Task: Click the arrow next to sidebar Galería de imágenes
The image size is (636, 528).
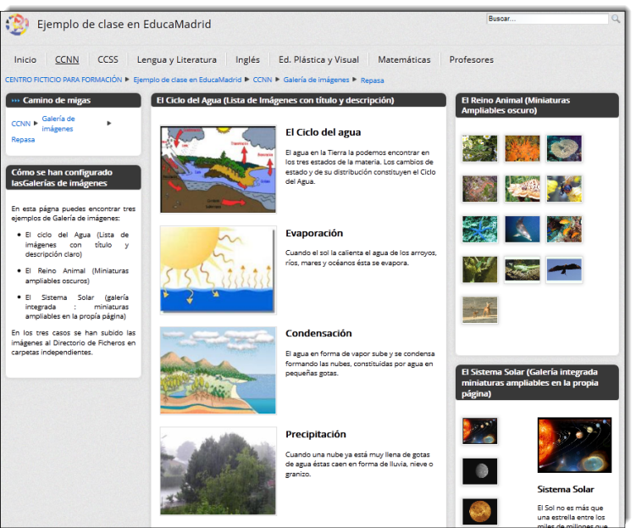Action: (x=108, y=124)
